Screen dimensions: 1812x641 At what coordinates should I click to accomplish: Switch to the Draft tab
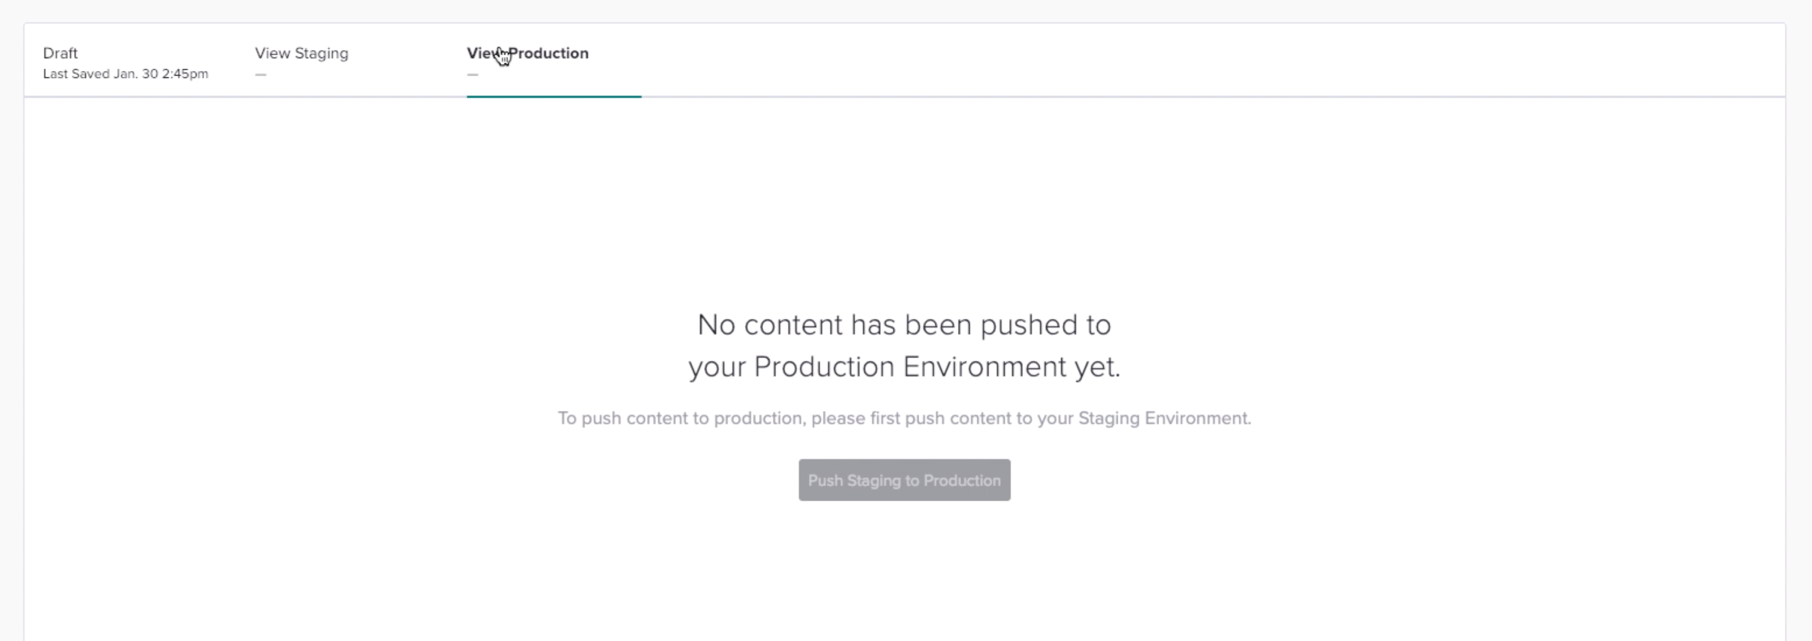click(x=125, y=62)
